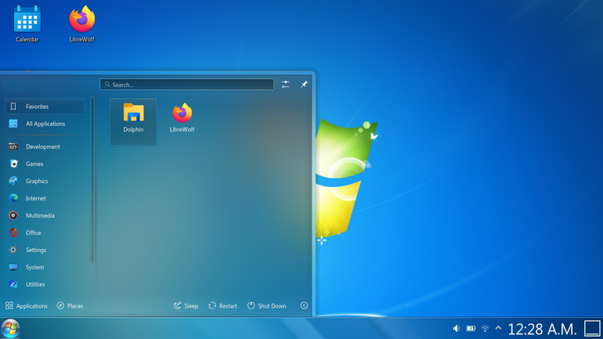Viewport: 603px width, 339px height.
Task: Open the Settings category
Action: click(x=45, y=250)
